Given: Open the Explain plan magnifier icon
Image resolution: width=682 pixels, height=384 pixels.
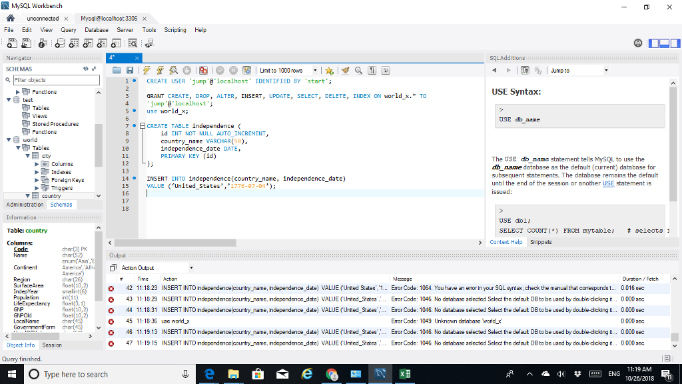Looking at the screenshot, I should point(174,70).
